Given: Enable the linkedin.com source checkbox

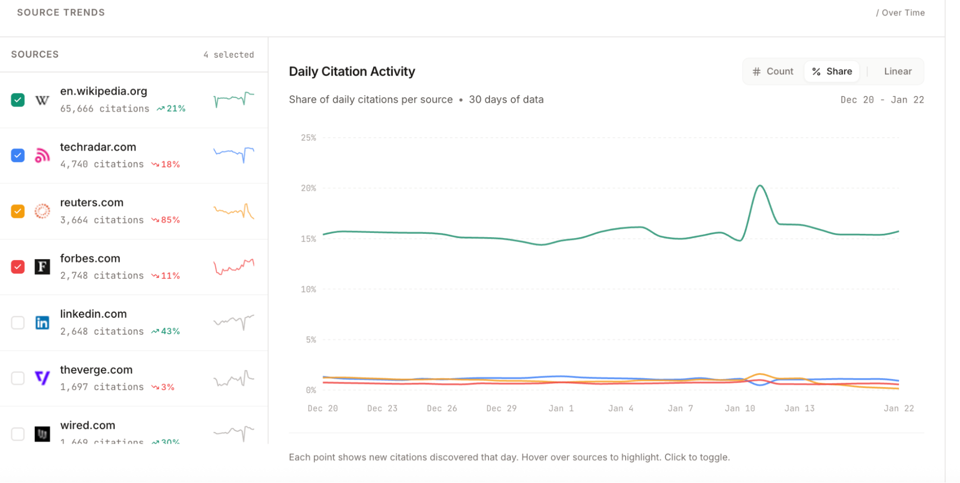Looking at the screenshot, I should click(x=18, y=323).
